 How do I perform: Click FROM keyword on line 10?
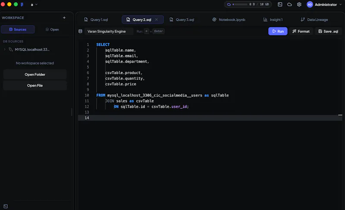point(100,95)
